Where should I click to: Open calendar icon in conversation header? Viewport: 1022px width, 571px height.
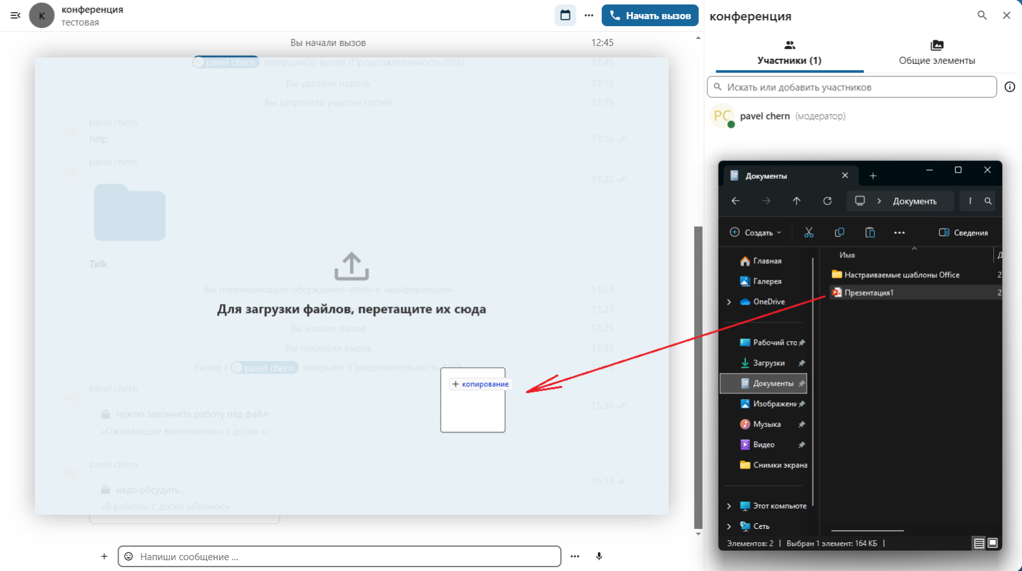[x=565, y=15]
